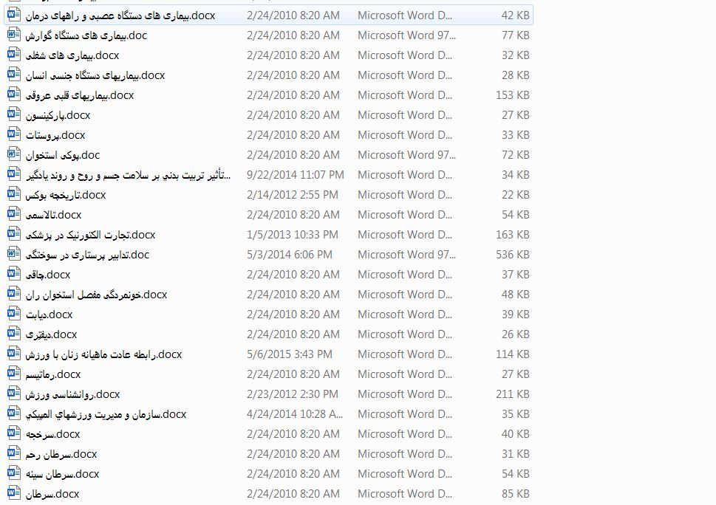Click the 211 KB size value

pos(512,394)
